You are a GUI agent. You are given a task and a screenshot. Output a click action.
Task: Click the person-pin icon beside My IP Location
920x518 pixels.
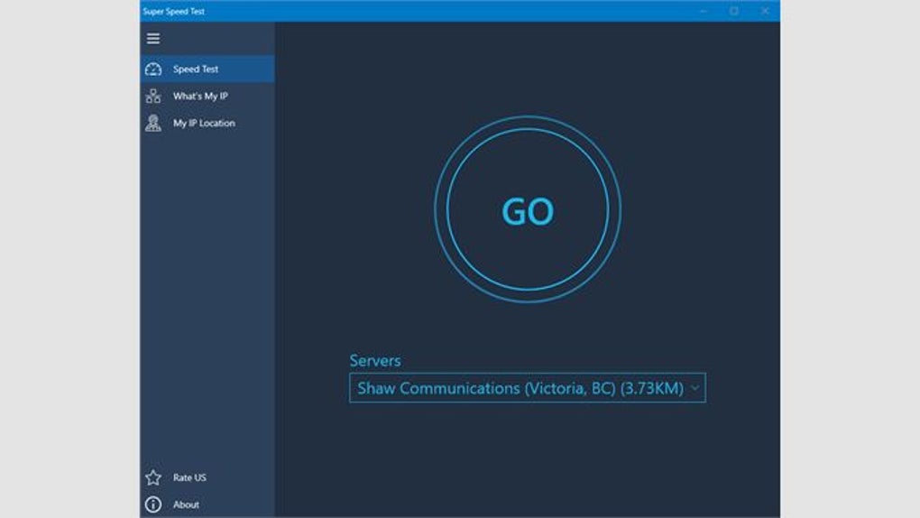coord(153,123)
